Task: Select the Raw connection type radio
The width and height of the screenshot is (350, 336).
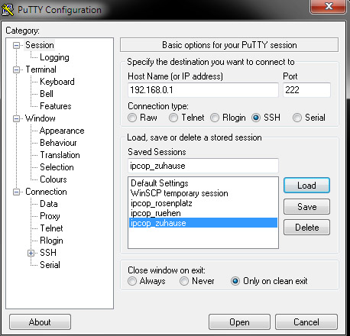Action: point(132,118)
